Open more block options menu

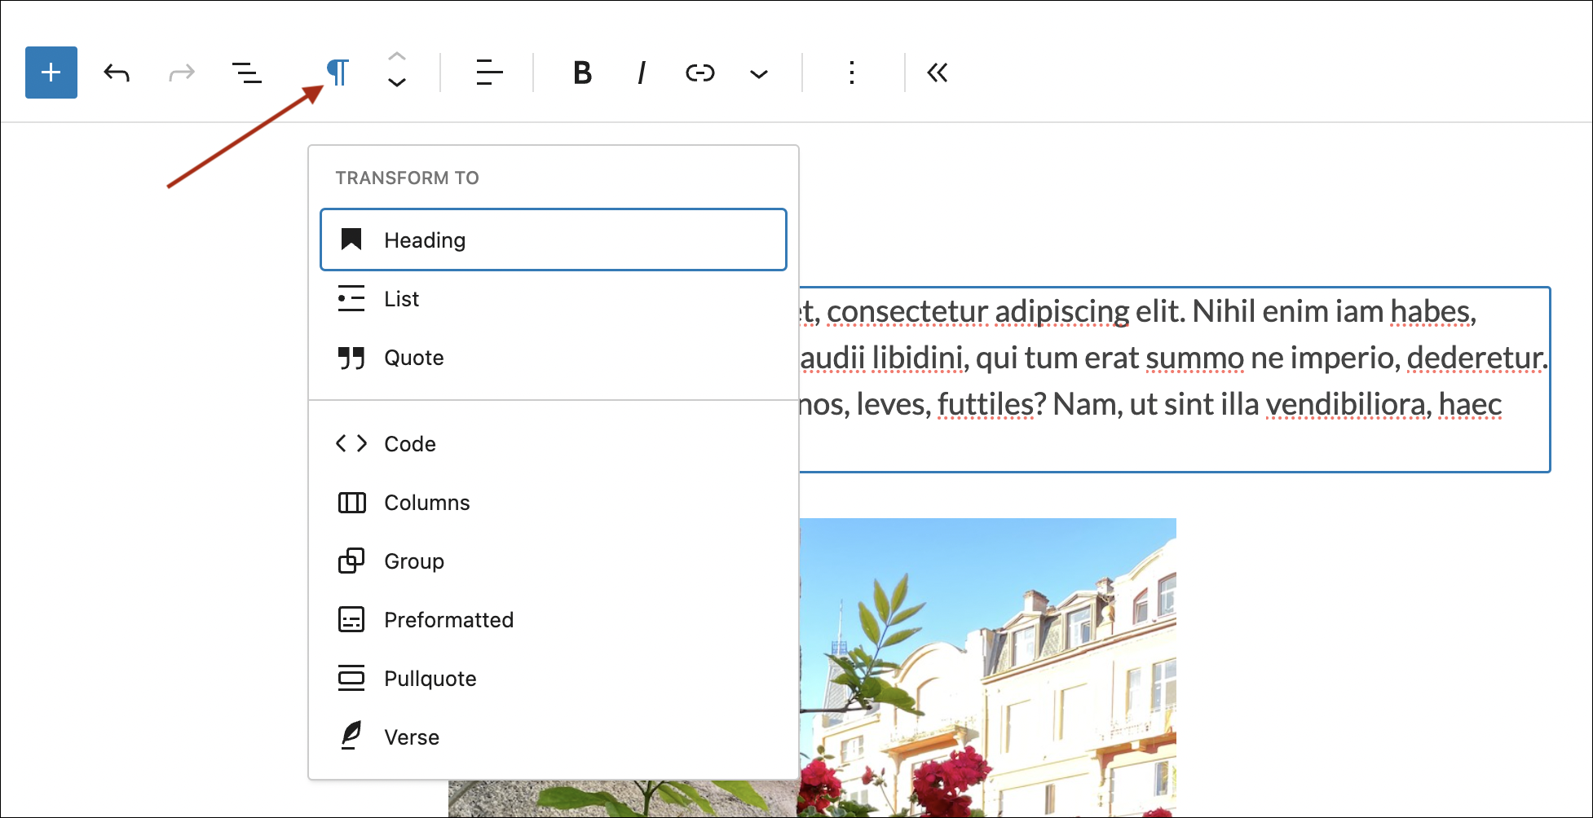click(x=851, y=73)
